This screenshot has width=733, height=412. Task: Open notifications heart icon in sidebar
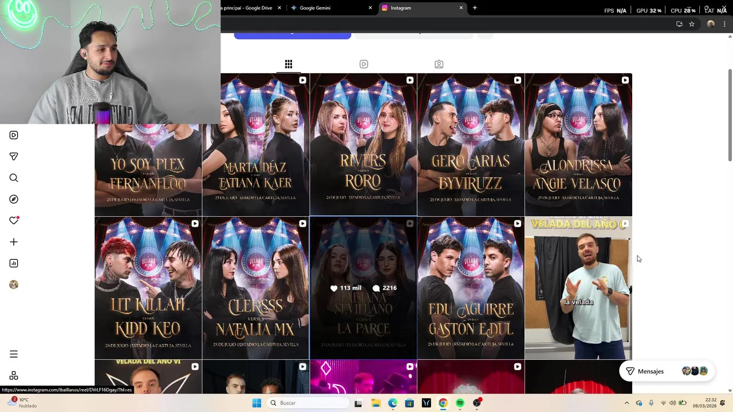click(14, 220)
